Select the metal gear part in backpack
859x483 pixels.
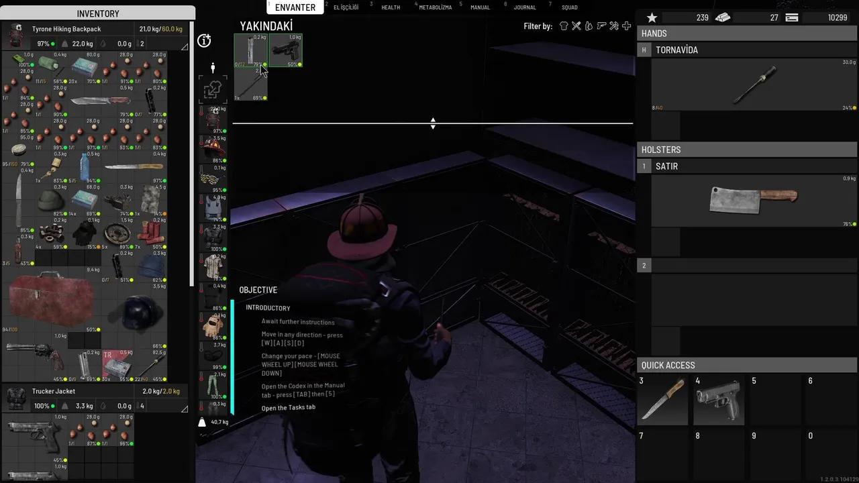[x=117, y=232]
